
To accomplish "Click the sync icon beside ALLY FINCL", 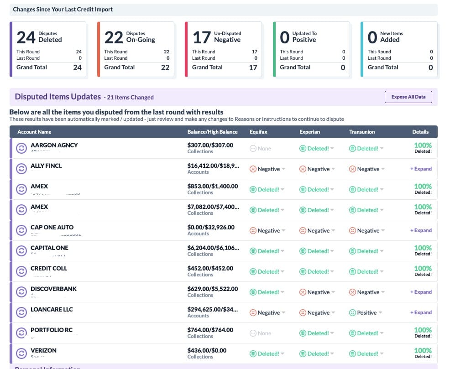I will coord(21,169).
